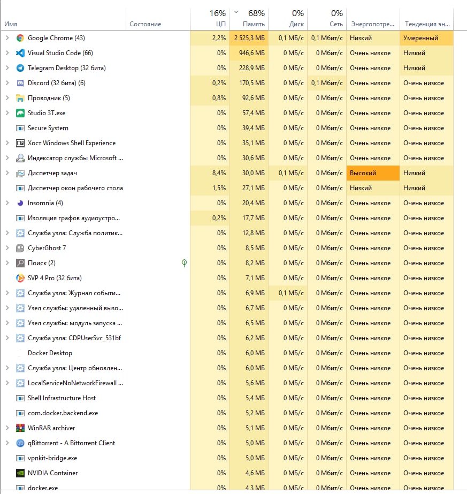Sort by the ЦП column header
467x494 pixels.
(x=210, y=19)
